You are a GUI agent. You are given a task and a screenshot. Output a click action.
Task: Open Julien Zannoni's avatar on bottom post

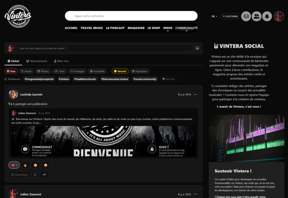coord(13,194)
